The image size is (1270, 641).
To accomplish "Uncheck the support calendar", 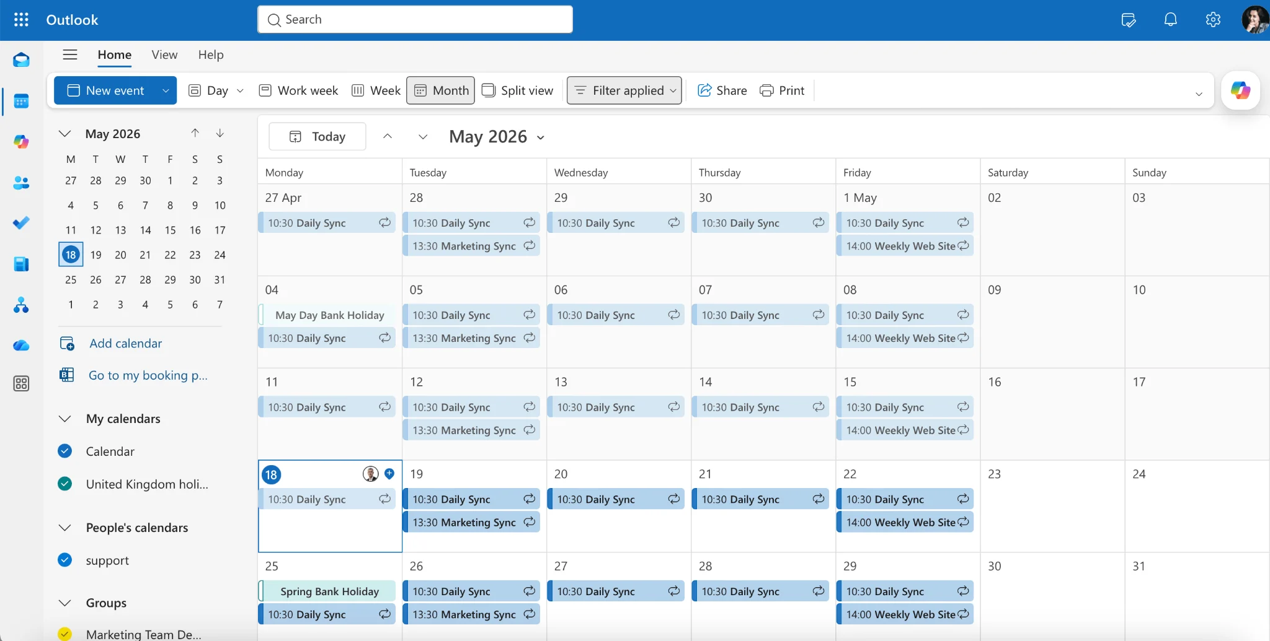I will coord(64,560).
